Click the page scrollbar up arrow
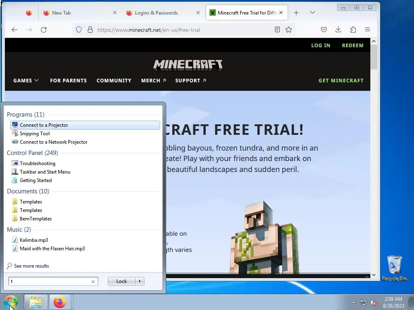Screen dimensions: 414x310 click(x=374, y=41)
